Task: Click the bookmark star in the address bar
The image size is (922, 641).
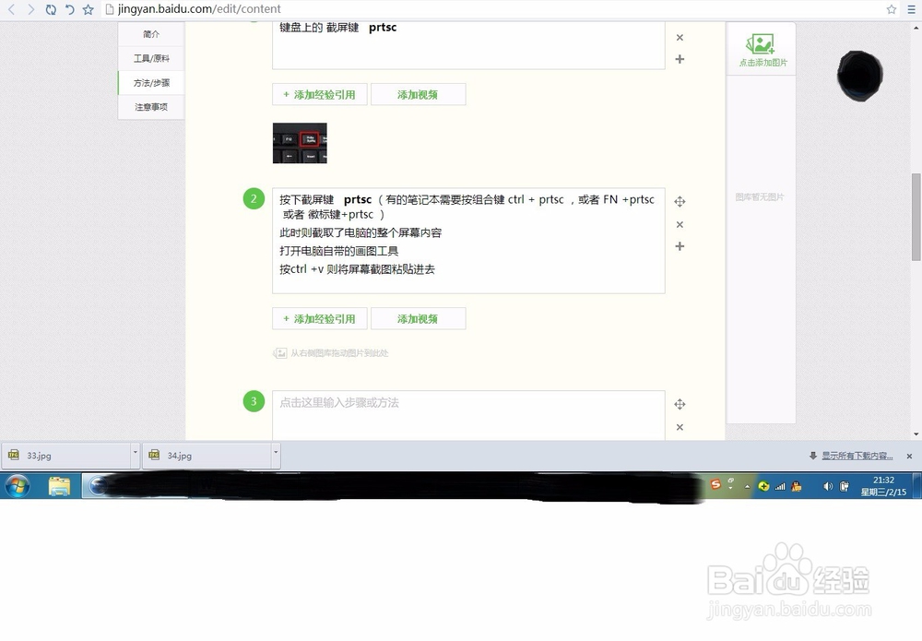Action: 891,10
